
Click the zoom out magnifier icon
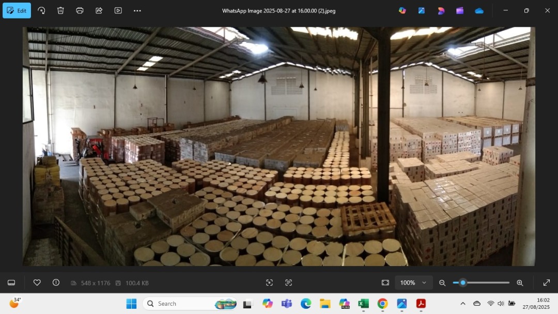442,282
